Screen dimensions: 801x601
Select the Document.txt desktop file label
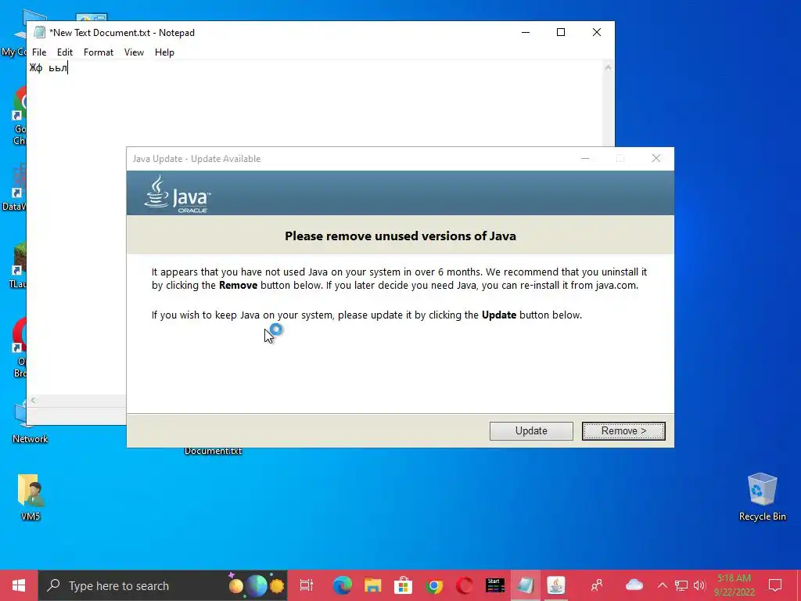[x=213, y=451]
